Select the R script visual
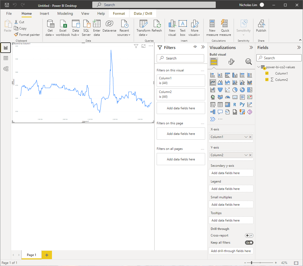The image size is (303, 266). [235, 104]
